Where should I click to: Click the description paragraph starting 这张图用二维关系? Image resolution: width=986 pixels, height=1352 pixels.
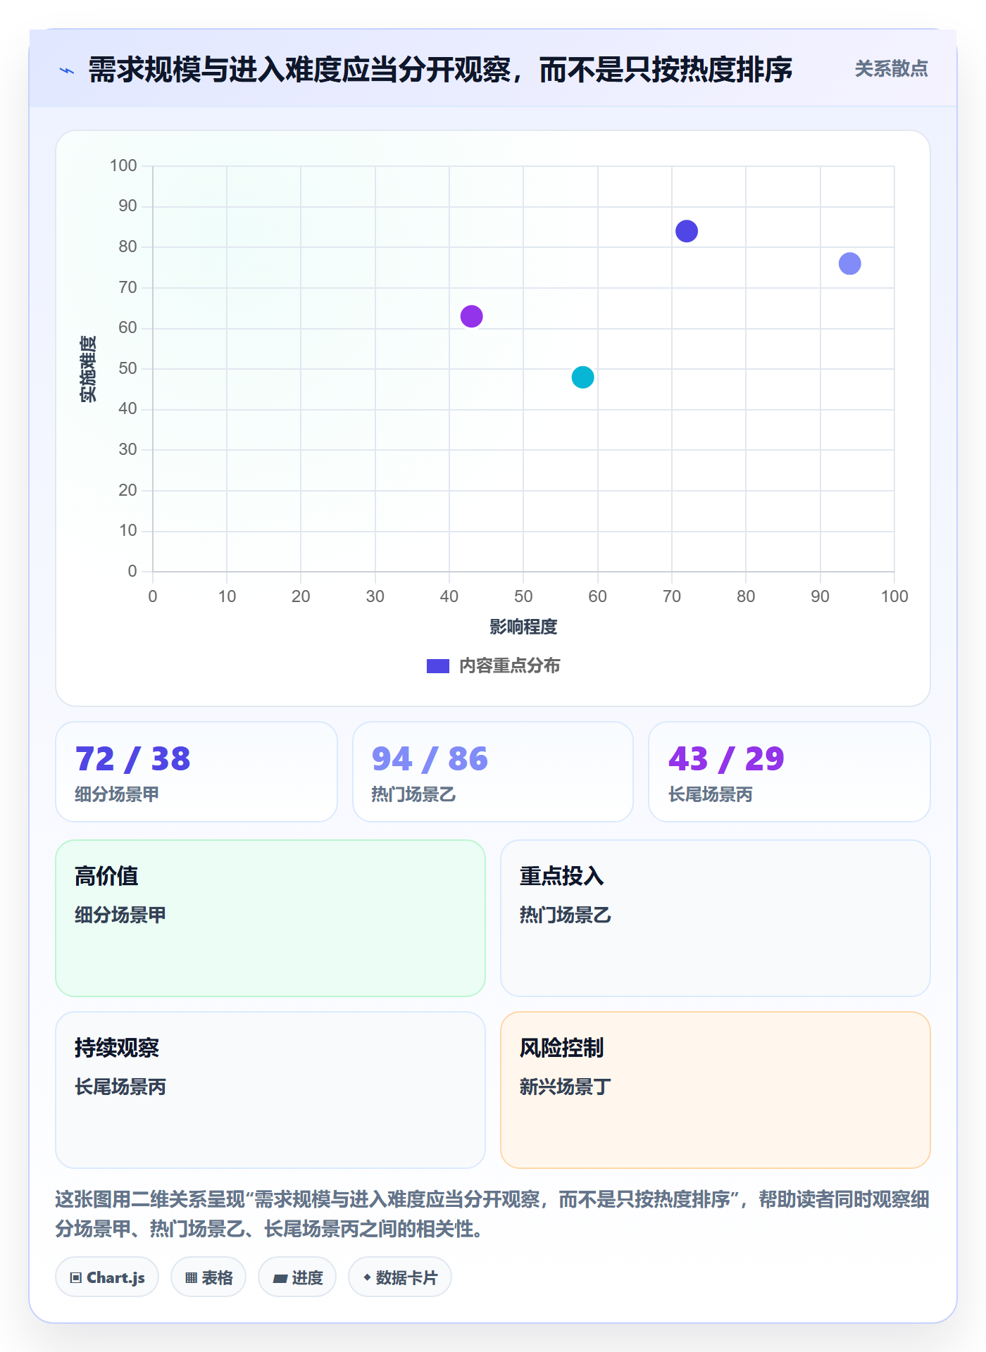(x=492, y=1214)
